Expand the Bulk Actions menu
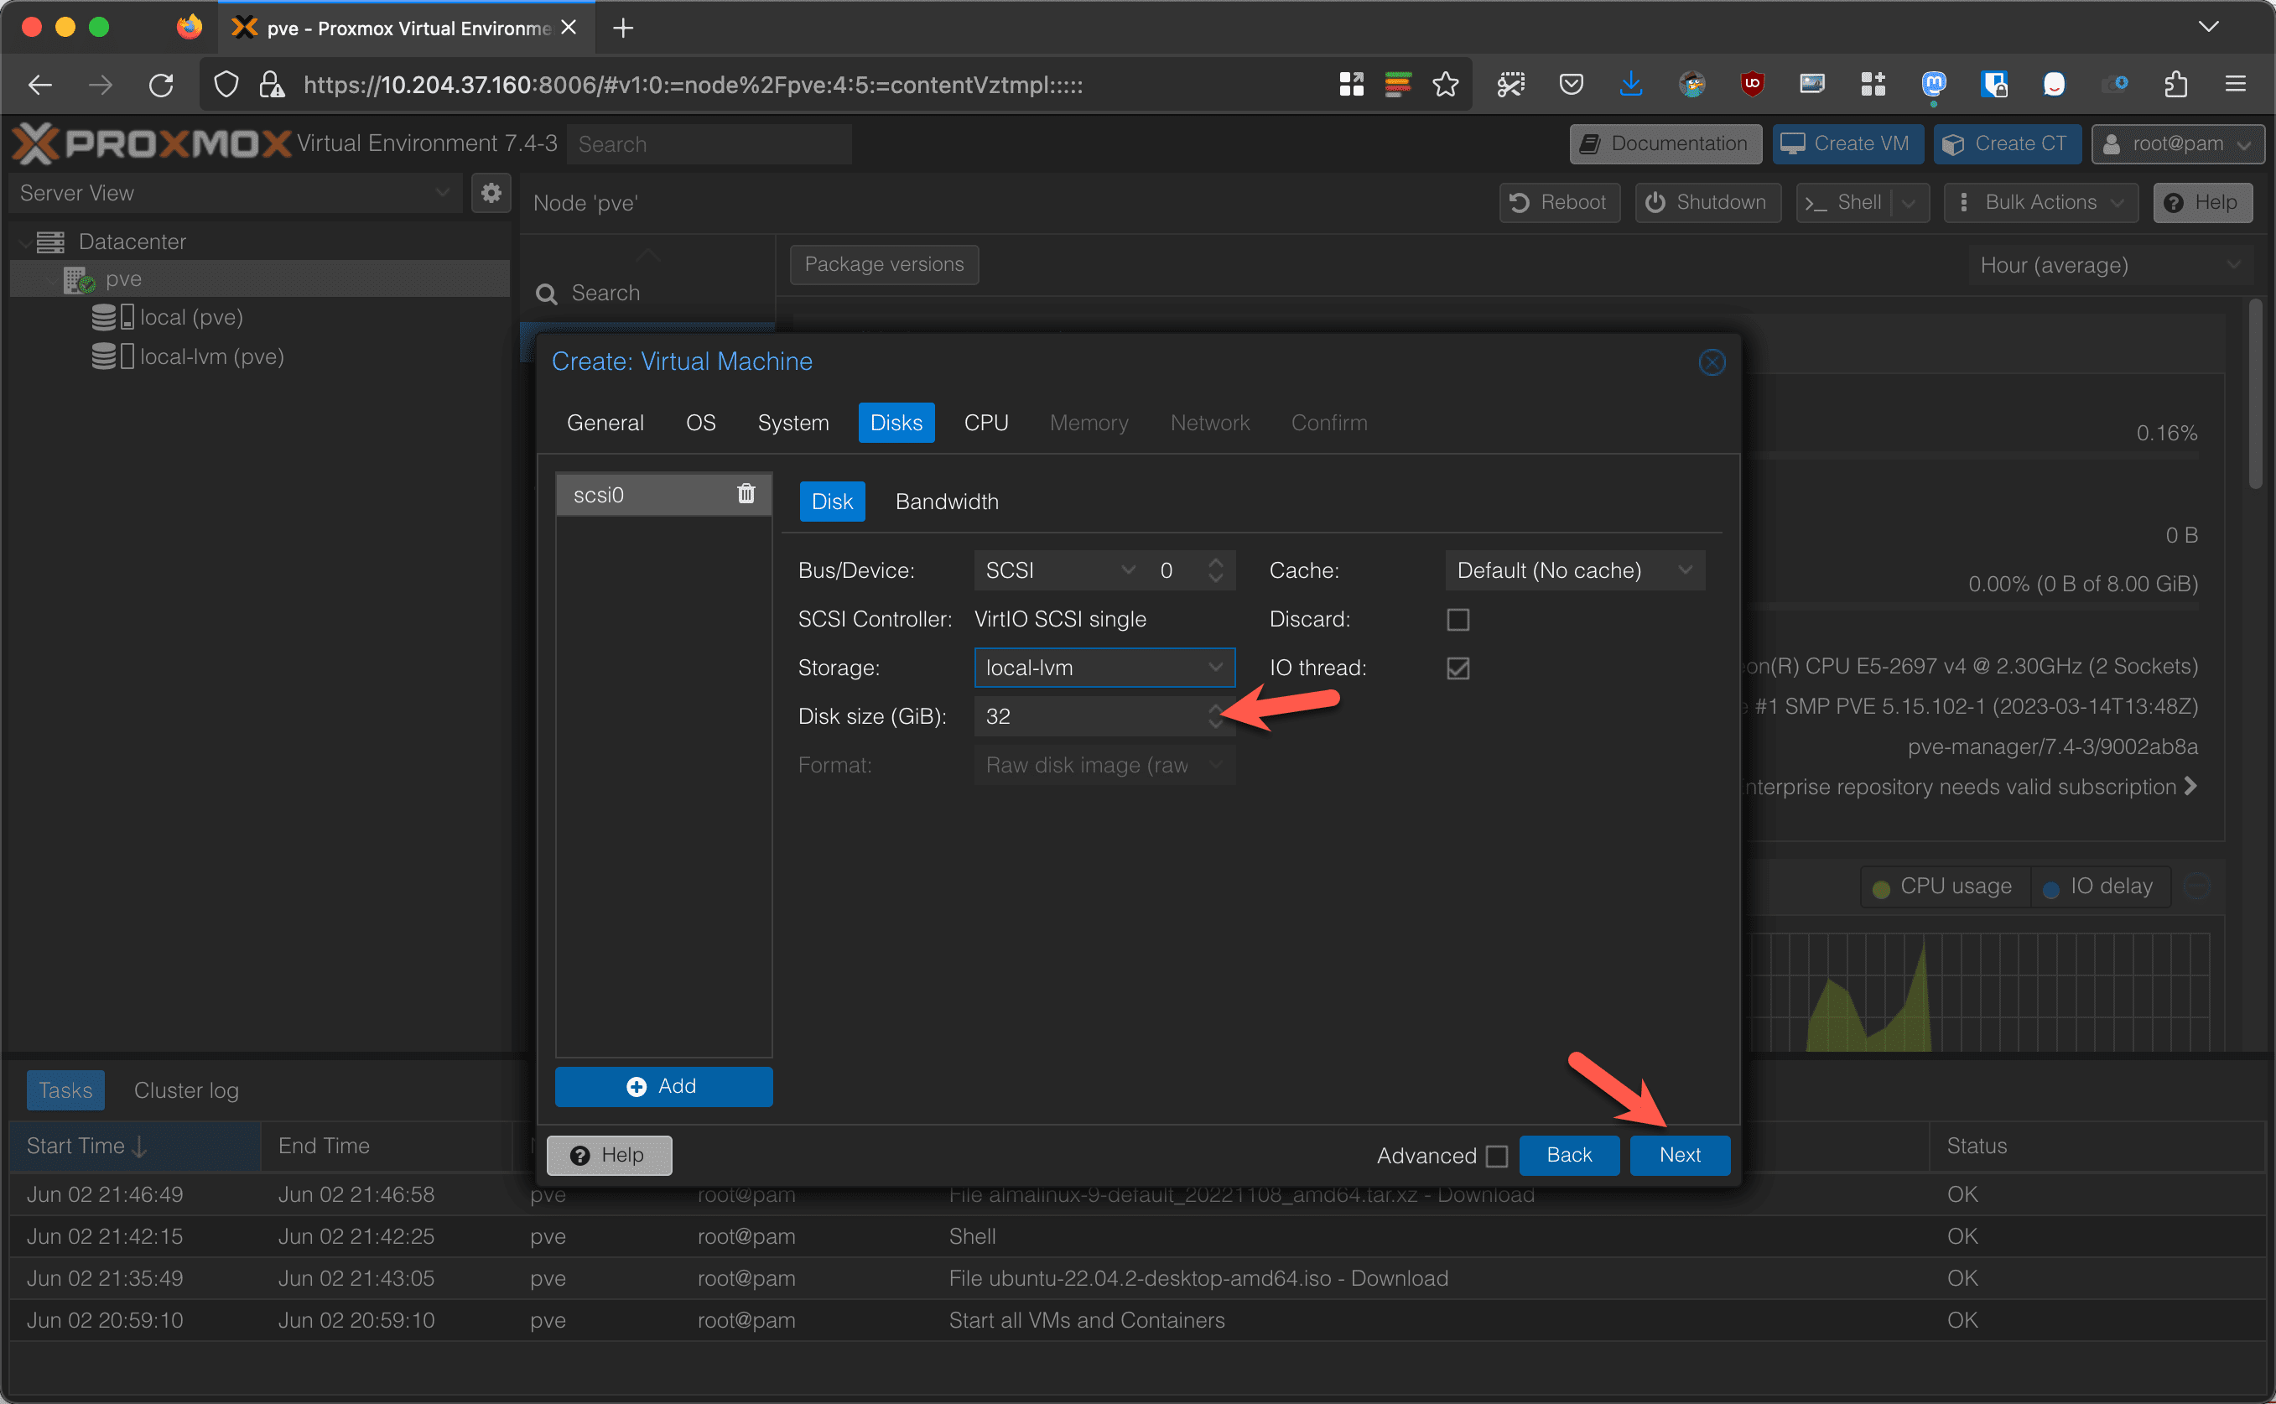Screen dimensions: 2276x1404 2040,202
